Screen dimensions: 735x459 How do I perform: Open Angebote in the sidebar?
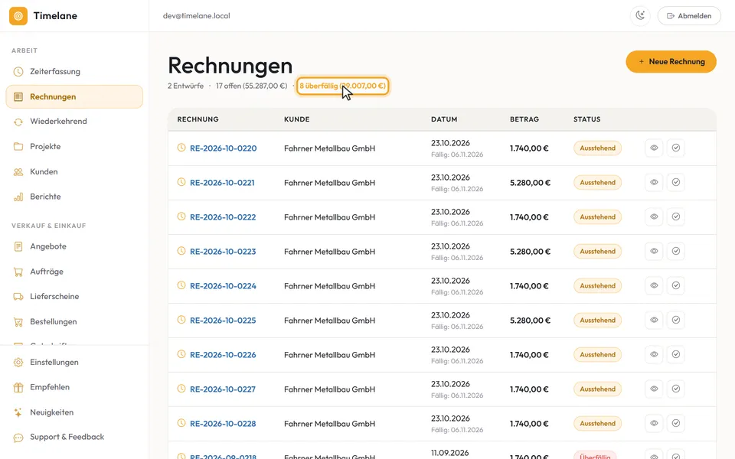point(74,246)
